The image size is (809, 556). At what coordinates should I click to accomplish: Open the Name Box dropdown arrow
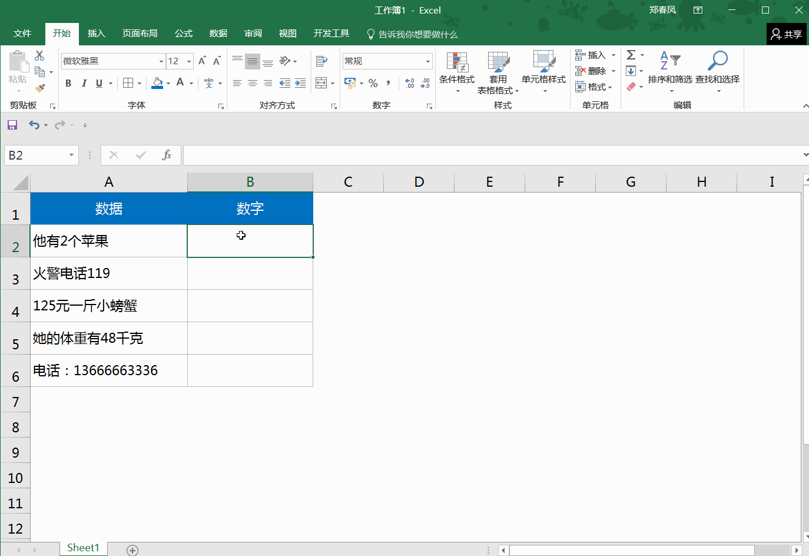click(x=71, y=155)
